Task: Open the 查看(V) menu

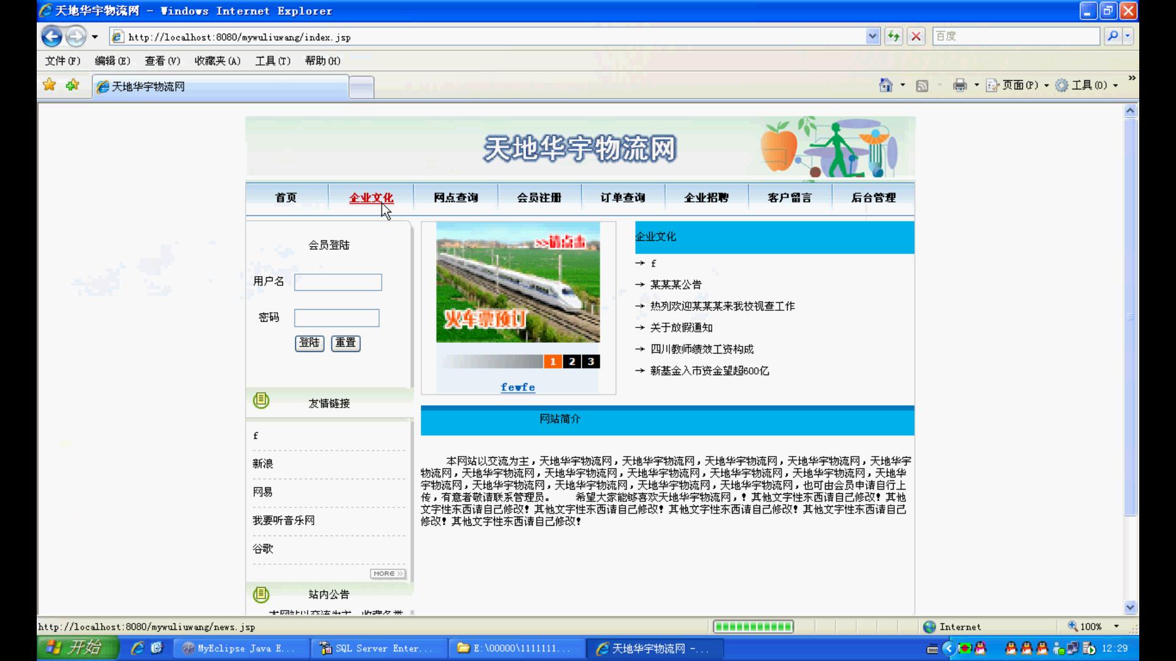Action: coord(162,61)
